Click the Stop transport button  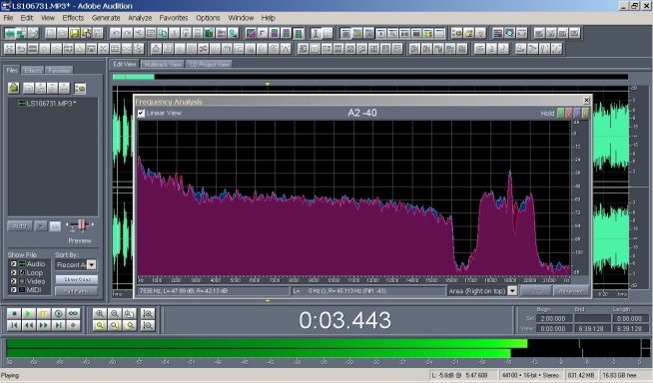14,313
